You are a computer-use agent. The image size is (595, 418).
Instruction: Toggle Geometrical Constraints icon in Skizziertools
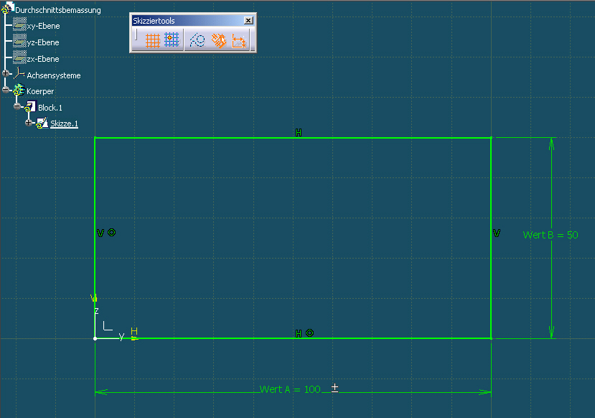coord(219,40)
